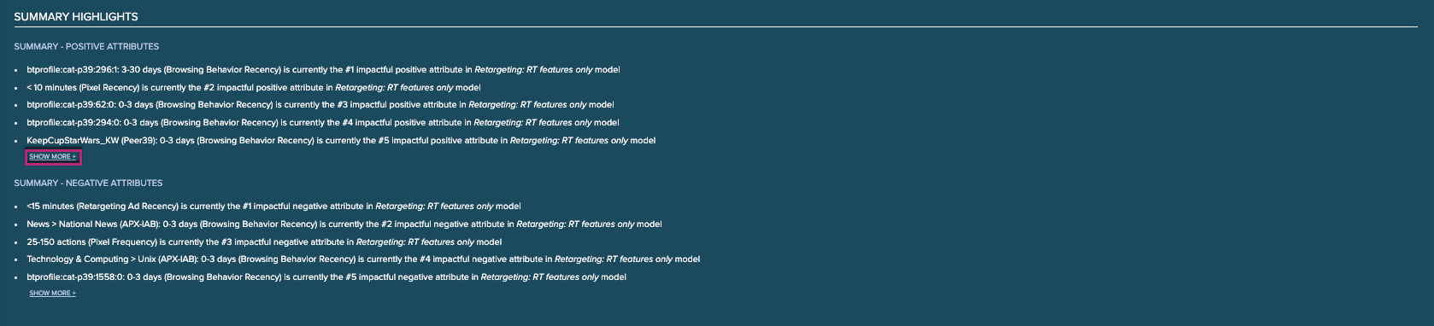Click the bullet beside the National News line

click(16, 224)
